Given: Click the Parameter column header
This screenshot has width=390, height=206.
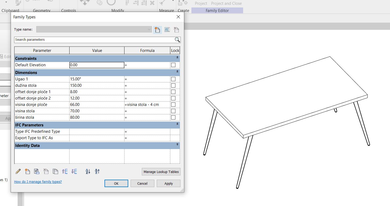Looking at the screenshot, I should [42, 50].
